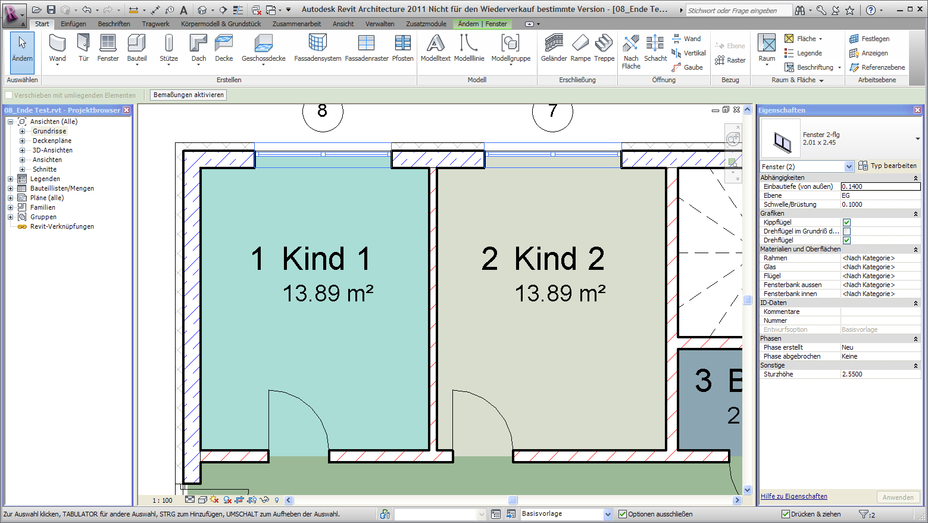Uncheck Optionen ausschließen in the status bar
The image size is (928, 523).
pos(621,513)
